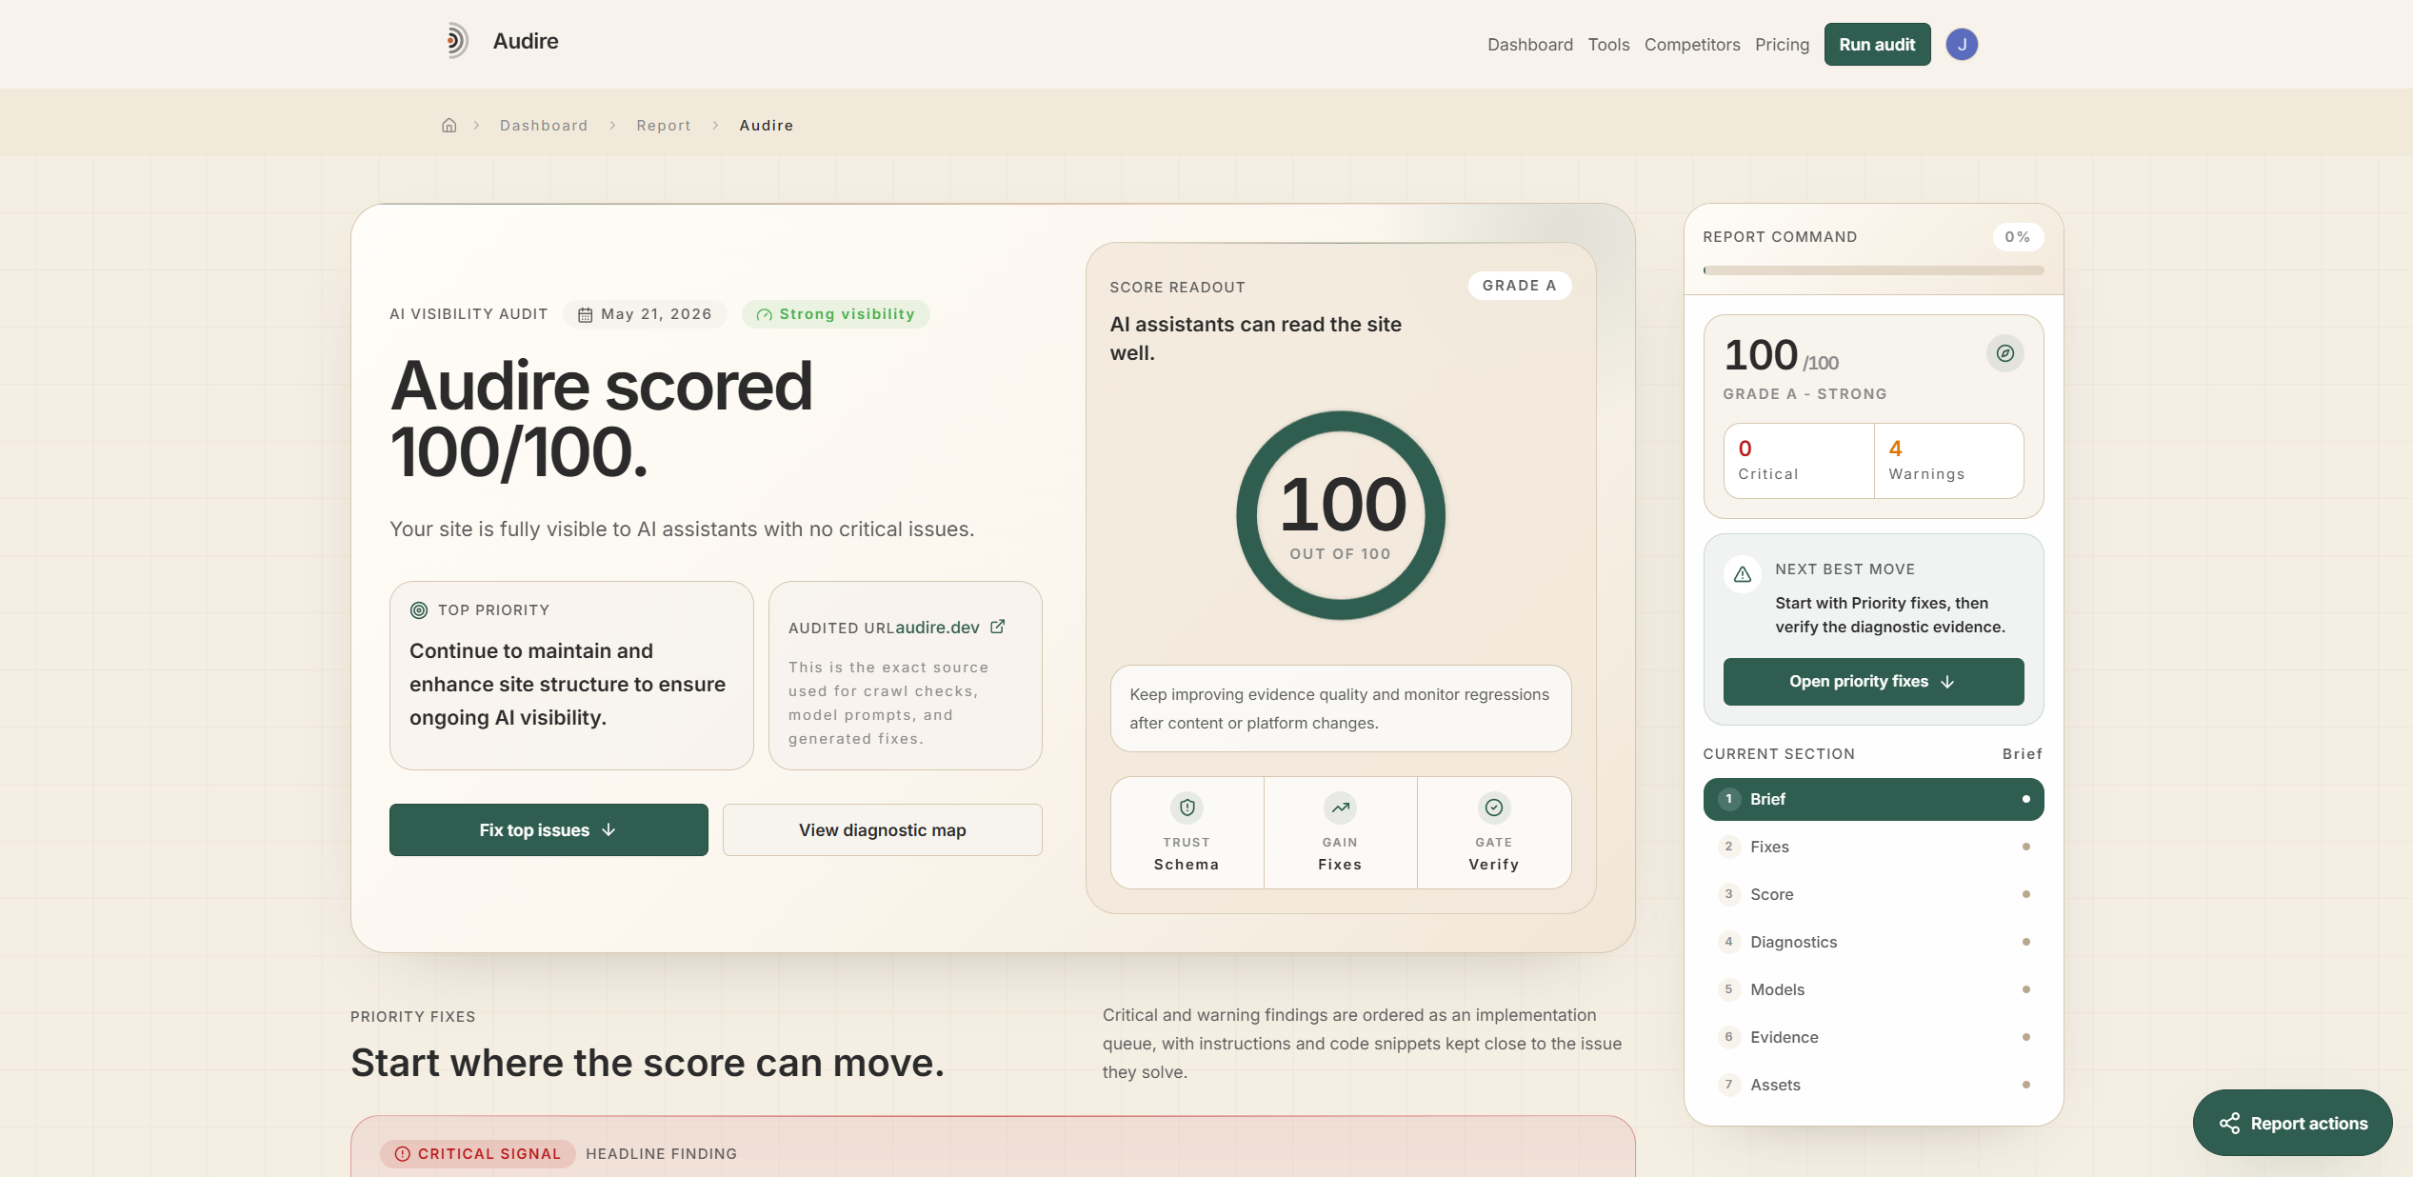Click the Report Command progress bar
The width and height of the screenshot is (2413, 1177).
click(1874, 270)
